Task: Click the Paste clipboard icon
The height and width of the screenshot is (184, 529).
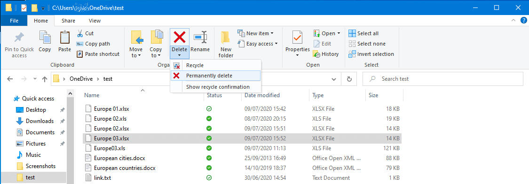Action: [x=64, y=38]
